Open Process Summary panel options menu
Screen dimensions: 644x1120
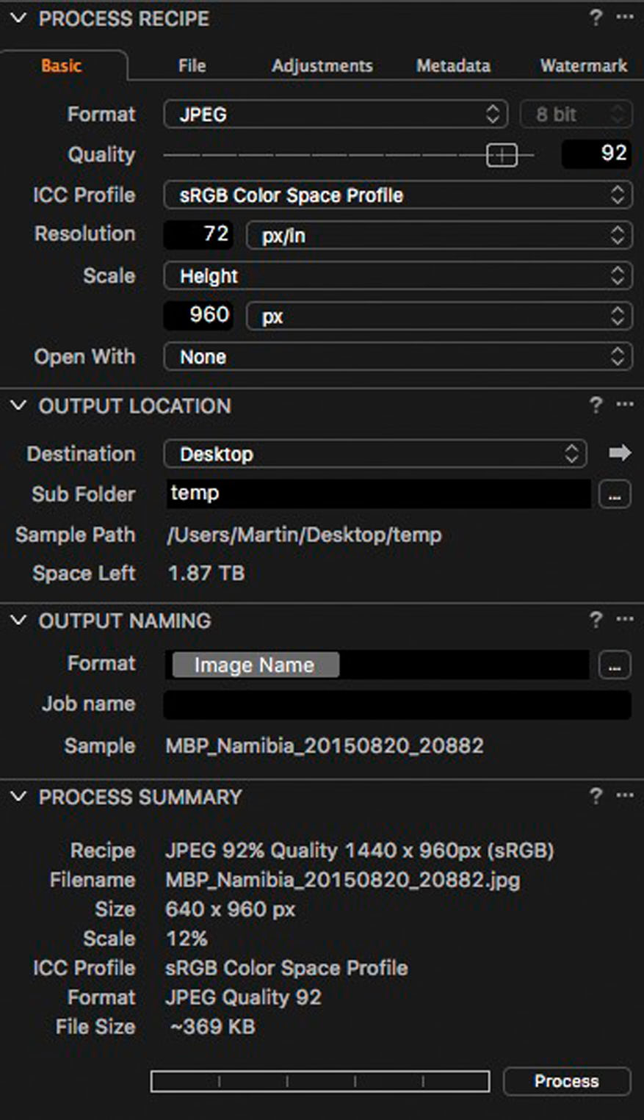click(625, 796)
